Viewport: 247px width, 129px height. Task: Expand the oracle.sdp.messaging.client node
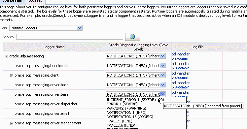(12, 76)
